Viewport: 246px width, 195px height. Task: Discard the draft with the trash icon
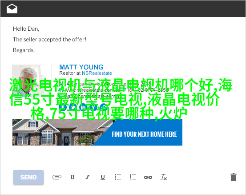pyautogui.click(x=234, y=177)
